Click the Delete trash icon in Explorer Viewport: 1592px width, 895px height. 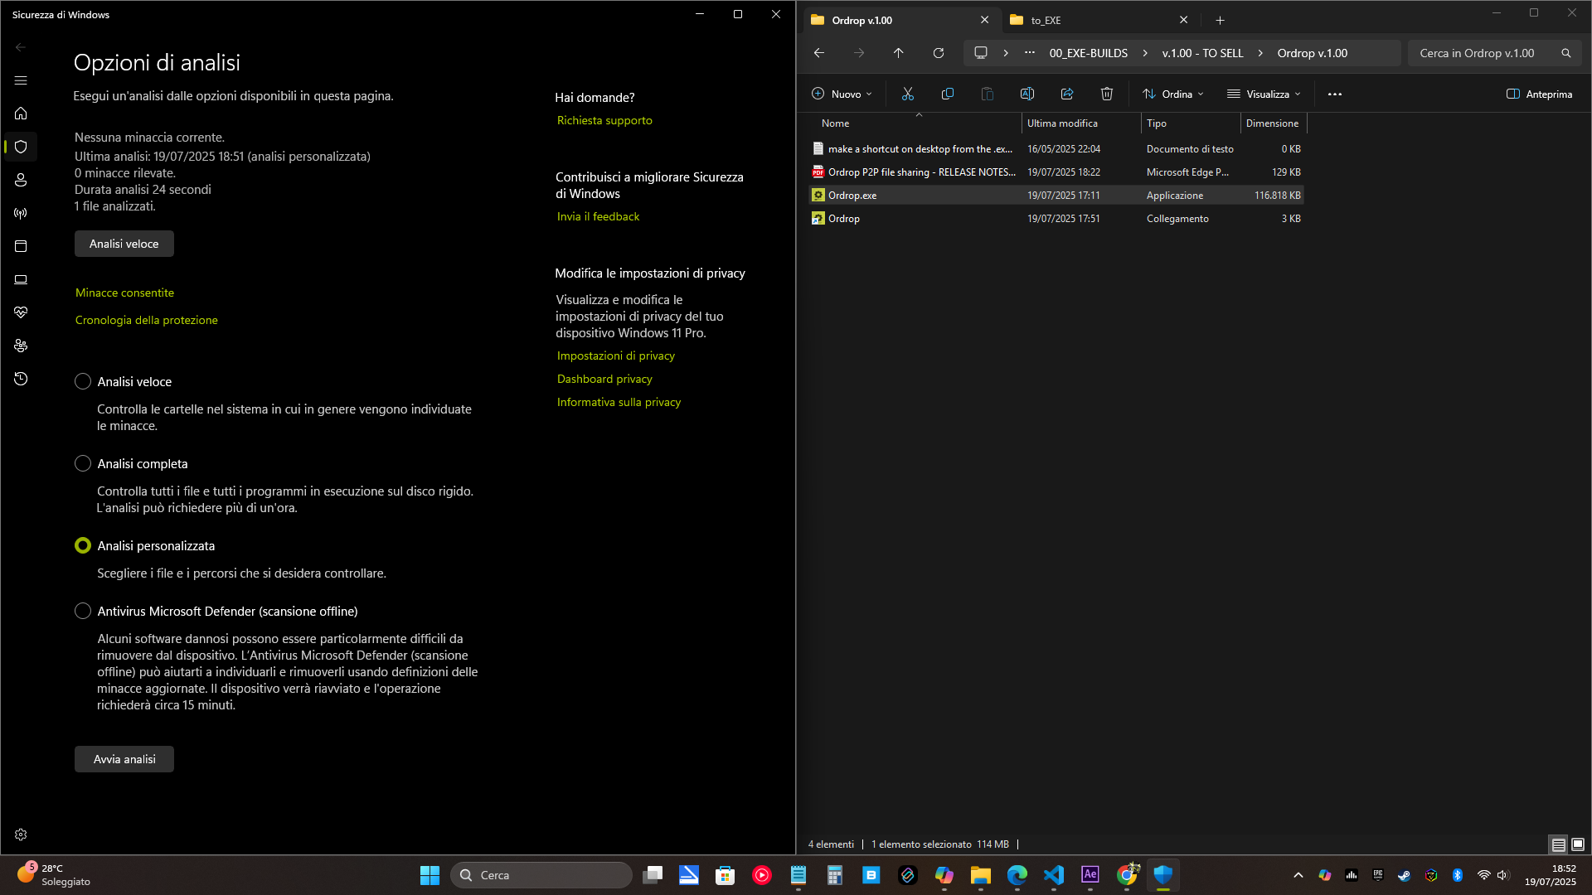(x=1107, y=94)
